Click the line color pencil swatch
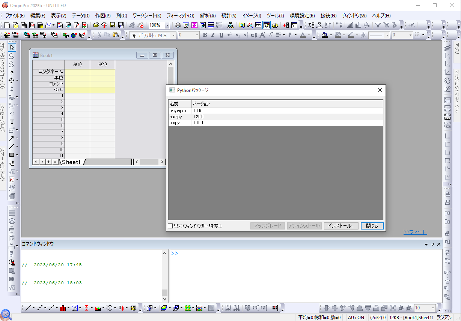This screenshot has height=321, width=461. [x=350, y=35]
